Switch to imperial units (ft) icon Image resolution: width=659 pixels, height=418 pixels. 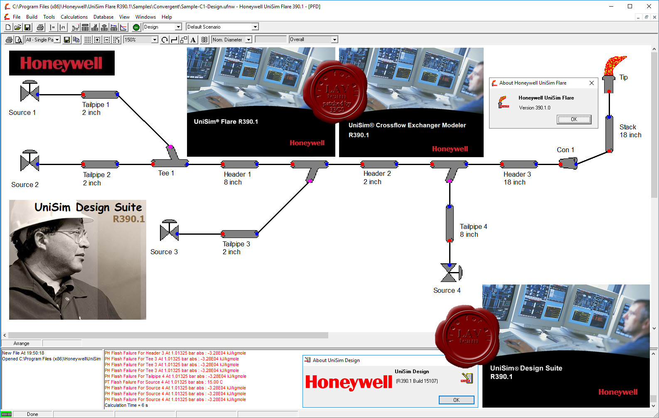pos(63,27)
